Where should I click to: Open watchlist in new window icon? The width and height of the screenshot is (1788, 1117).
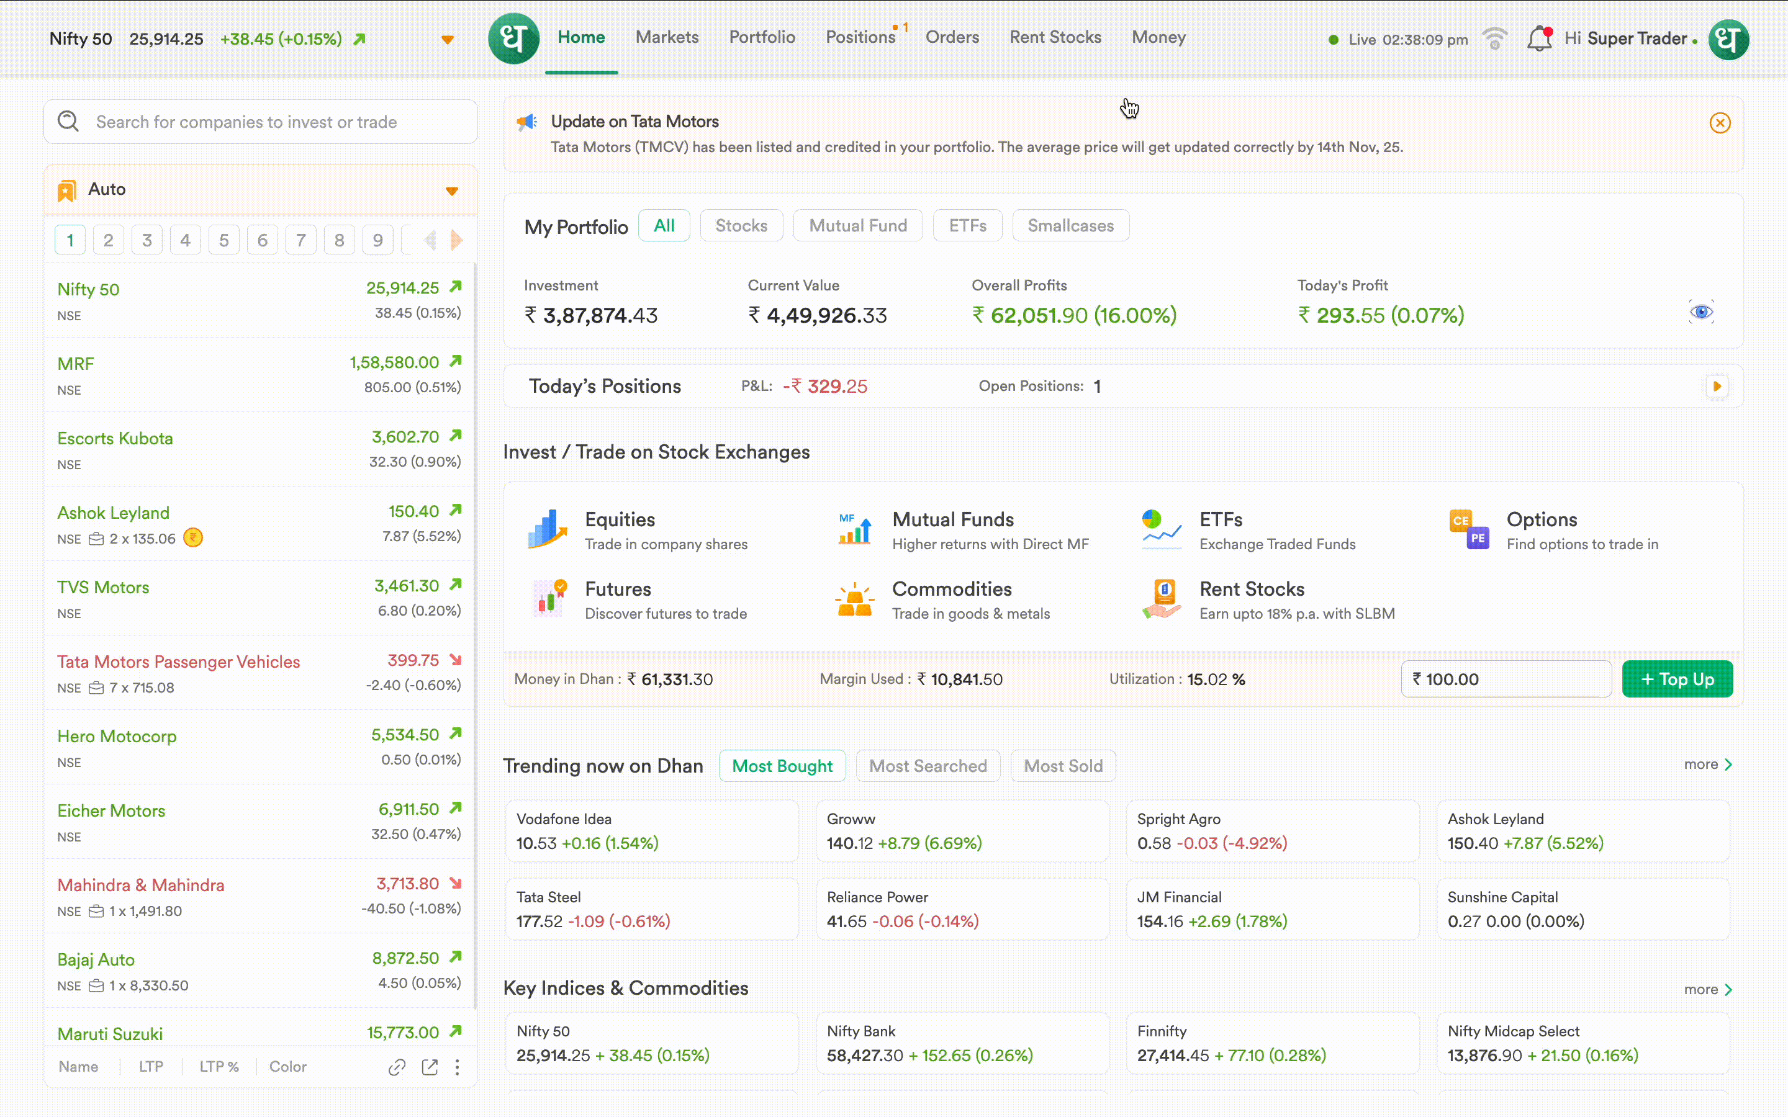(x=429, y=1067)
